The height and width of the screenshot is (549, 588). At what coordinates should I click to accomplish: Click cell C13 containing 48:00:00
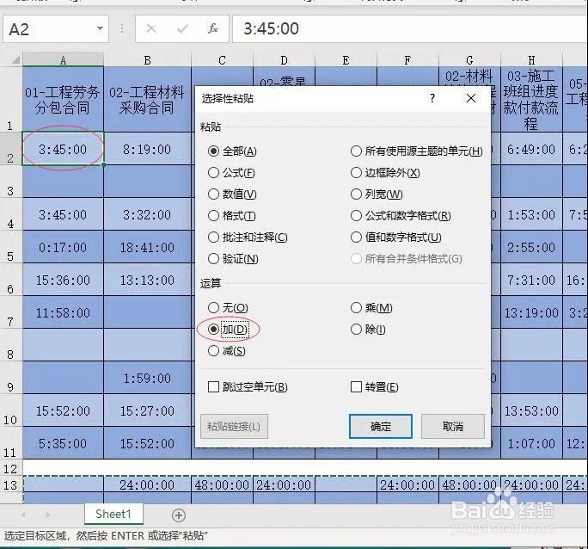click(x=222, y=484)
